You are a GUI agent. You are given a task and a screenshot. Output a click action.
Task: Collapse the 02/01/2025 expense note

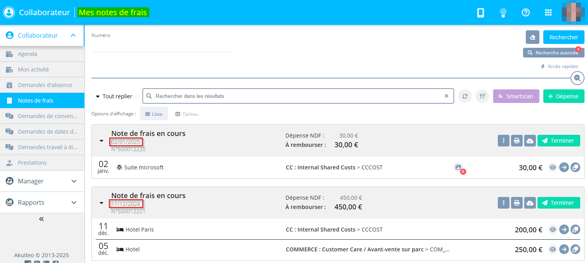pyautogui.click(x=101, y=141)
